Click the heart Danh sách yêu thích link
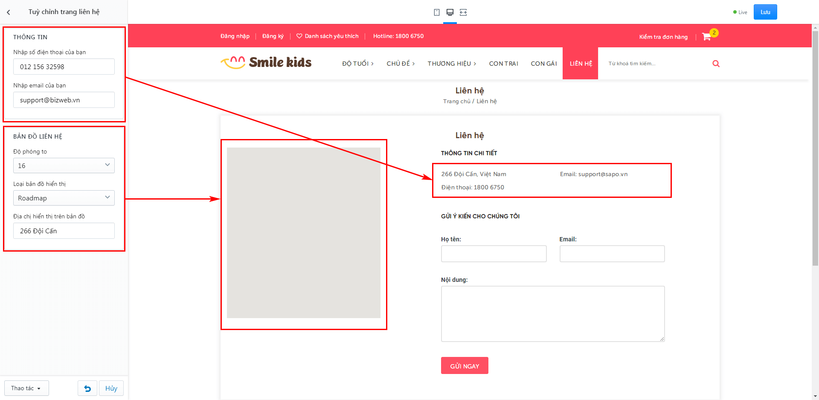The width and height of the screenshot is (819, 400). tap(328, 36)
